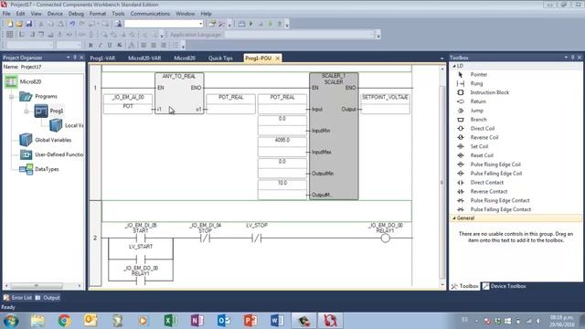585x329 pixels.
Task: Collapse the Programs tree node
Action: point(12,97)
